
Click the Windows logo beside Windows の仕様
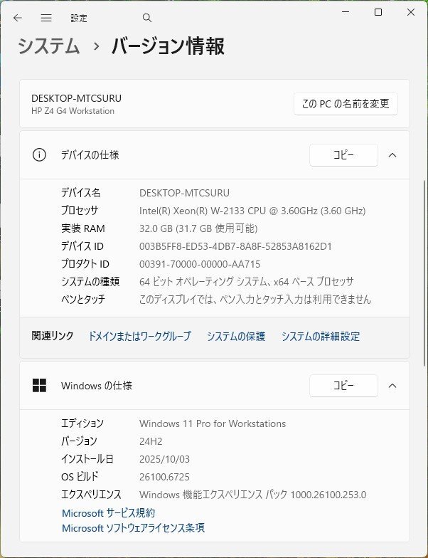tap(39, 385)
